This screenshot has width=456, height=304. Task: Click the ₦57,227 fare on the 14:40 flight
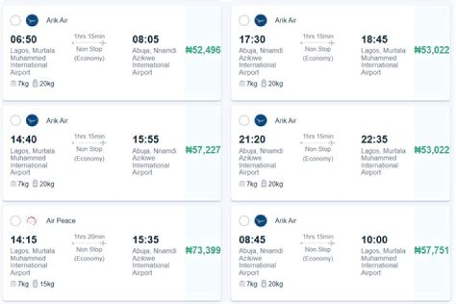coord(203,150)
